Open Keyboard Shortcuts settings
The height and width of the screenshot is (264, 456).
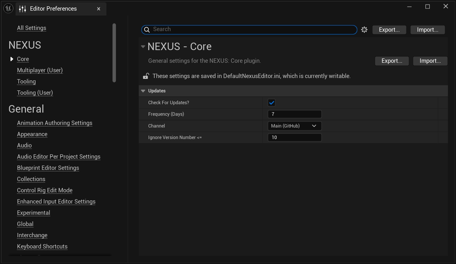pyautogui.click(x=42, y=246)
